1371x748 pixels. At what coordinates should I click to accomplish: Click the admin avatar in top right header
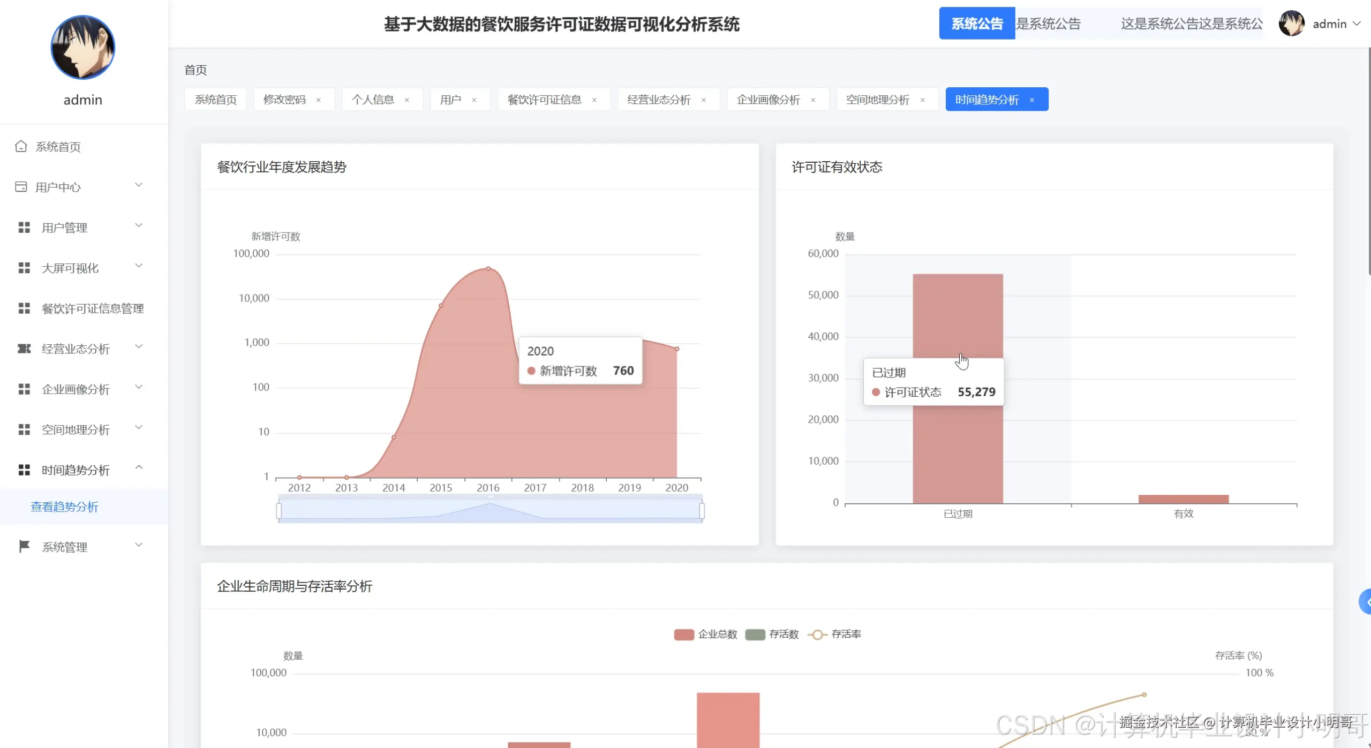tap(1291, 24)
